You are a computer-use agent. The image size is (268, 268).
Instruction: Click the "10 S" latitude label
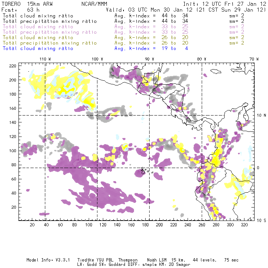(x=261, y=221)
